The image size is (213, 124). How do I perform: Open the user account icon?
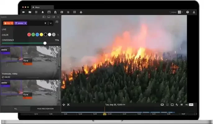(x=194, y=12)
